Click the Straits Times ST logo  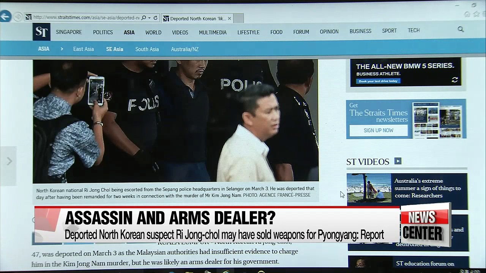pyautogui.click(x=41, y=32)
